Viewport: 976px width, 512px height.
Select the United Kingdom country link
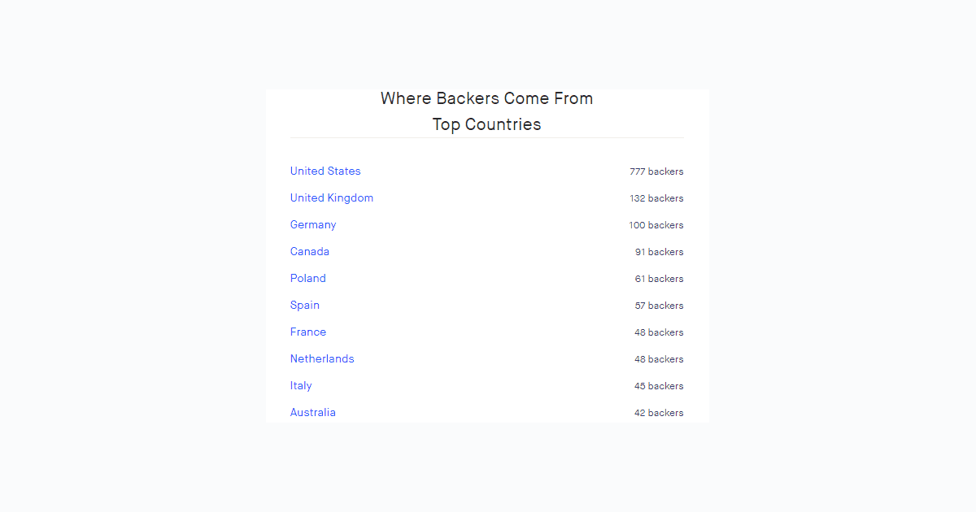pos(332,197)
